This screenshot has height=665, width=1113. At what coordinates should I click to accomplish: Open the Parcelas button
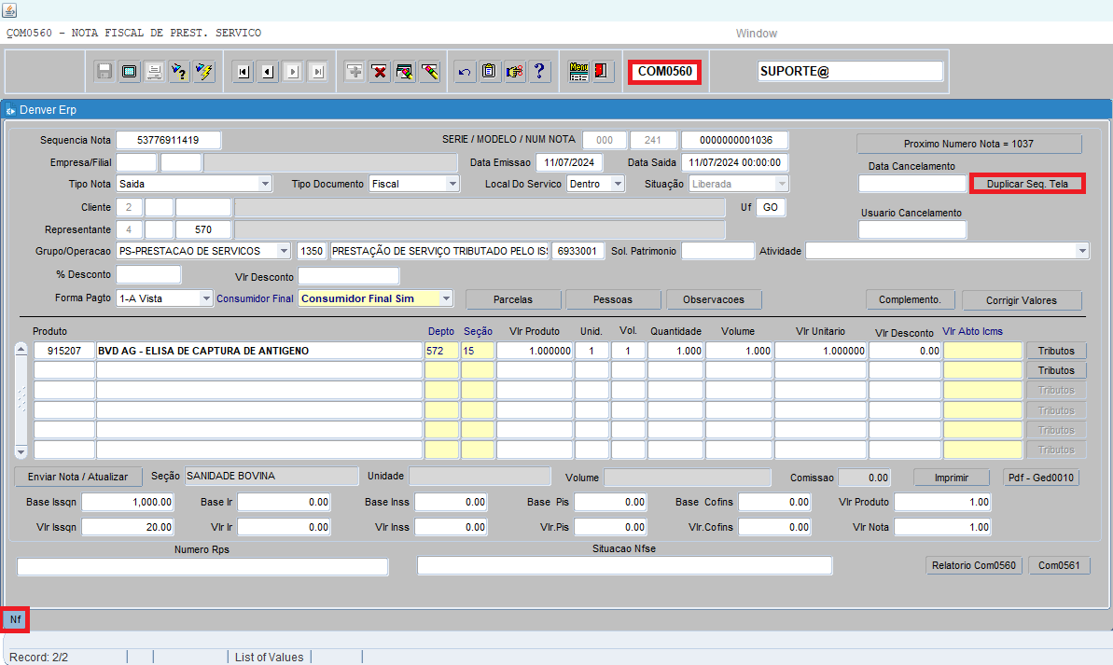pyautogui.click(x=513, y=300)
